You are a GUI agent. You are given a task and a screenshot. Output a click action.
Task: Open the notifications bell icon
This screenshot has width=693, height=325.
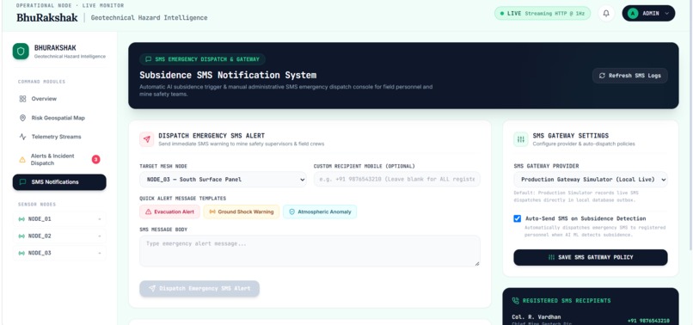click(x=606, y=13)
